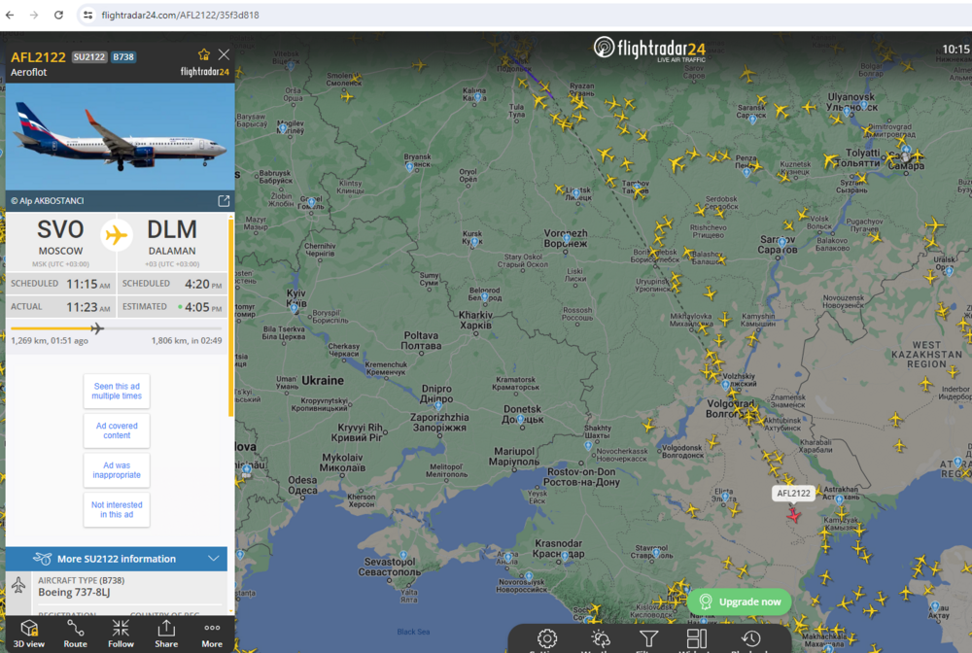Open the More options menu
972x653 pixels.
tap(212, 634)
